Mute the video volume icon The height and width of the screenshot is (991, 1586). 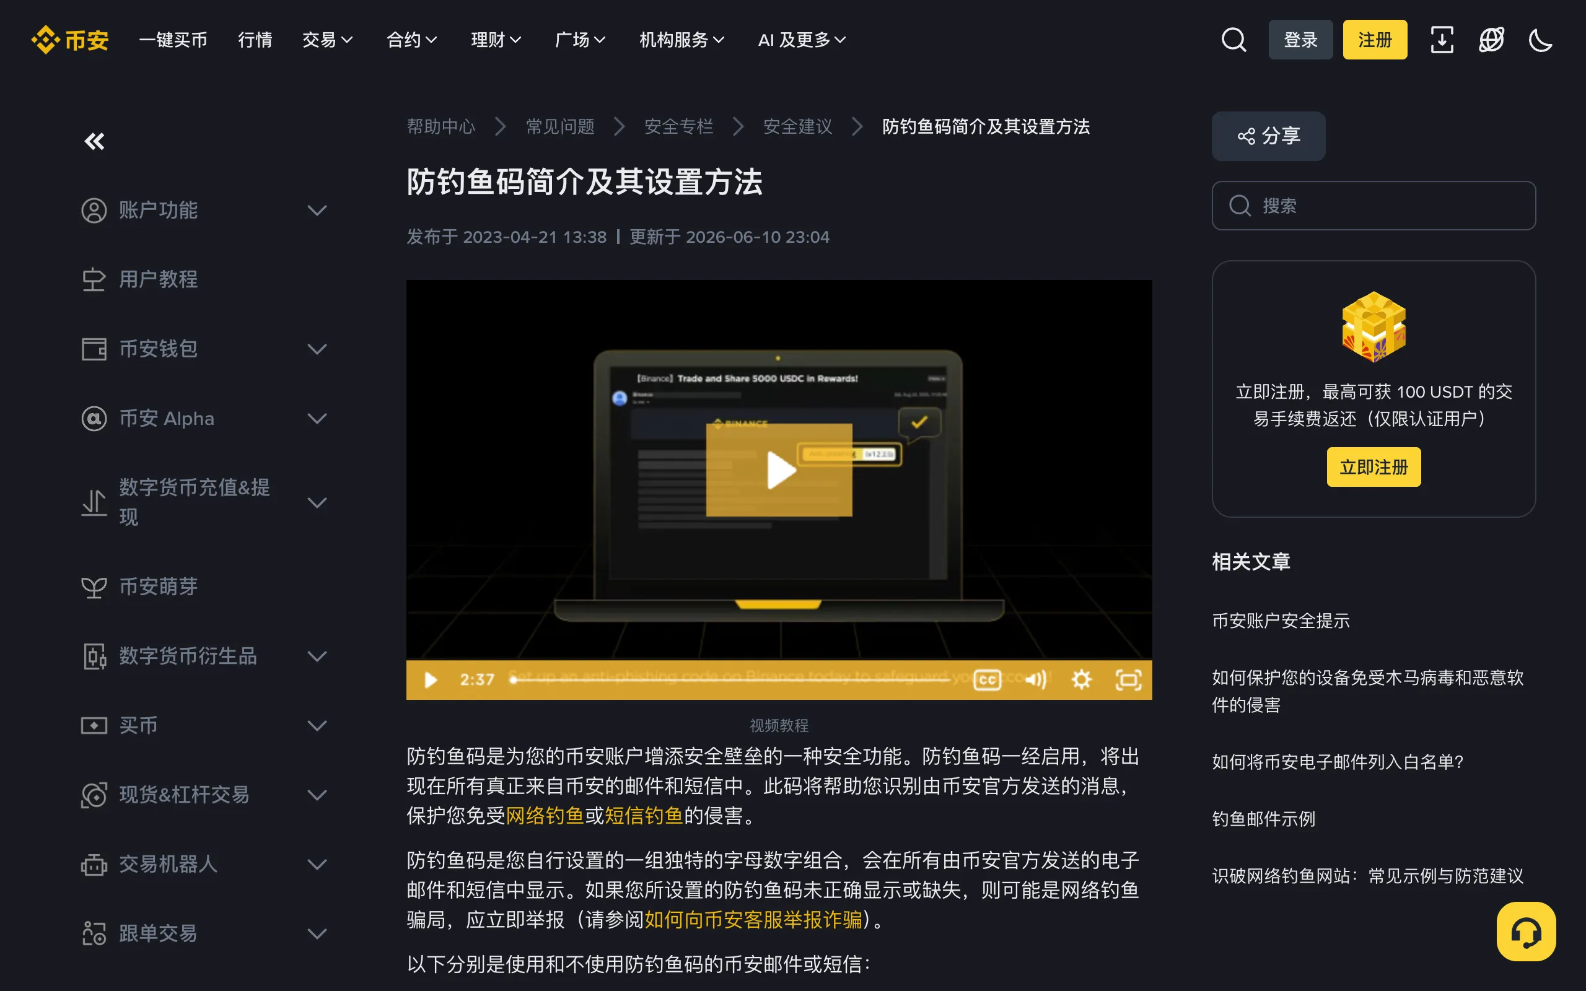tap(1035, 679)
